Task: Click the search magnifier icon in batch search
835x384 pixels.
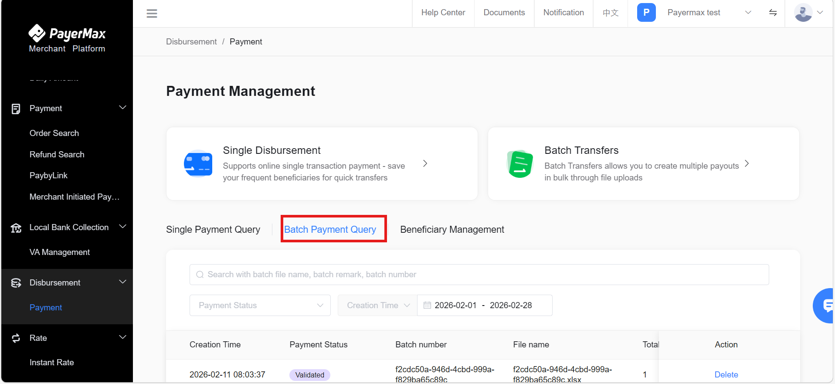Action: coord(200,275)
